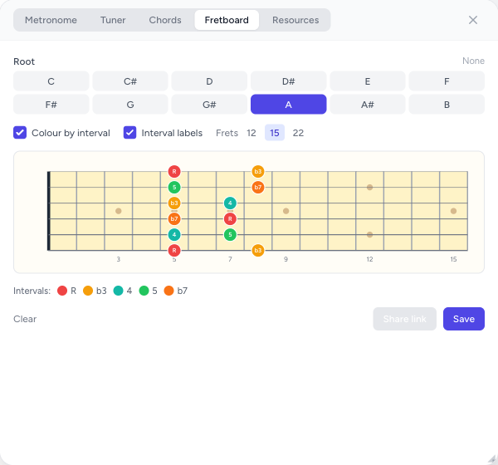Click the b3 marker on the third string
Image resolution: width=498 pixels, height=465 pixels.
[174, 203]
